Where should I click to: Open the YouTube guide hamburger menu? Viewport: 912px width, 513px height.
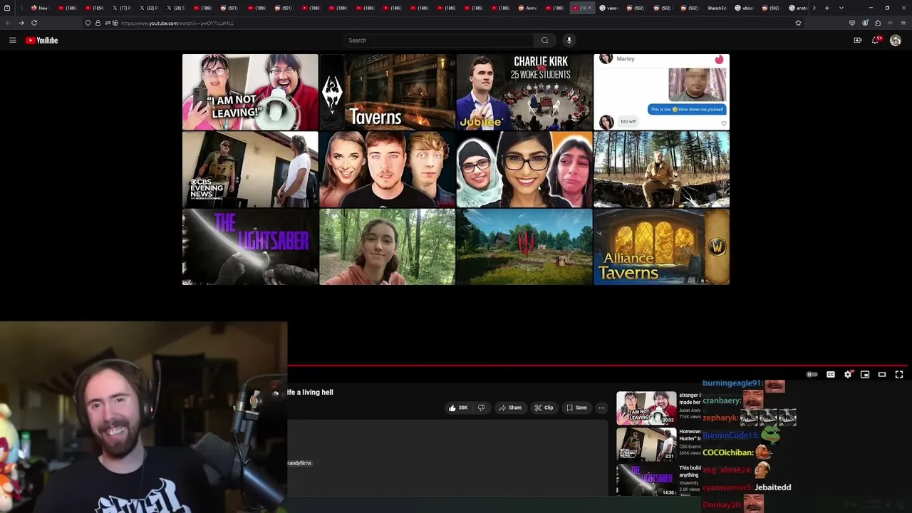[13, 41]
